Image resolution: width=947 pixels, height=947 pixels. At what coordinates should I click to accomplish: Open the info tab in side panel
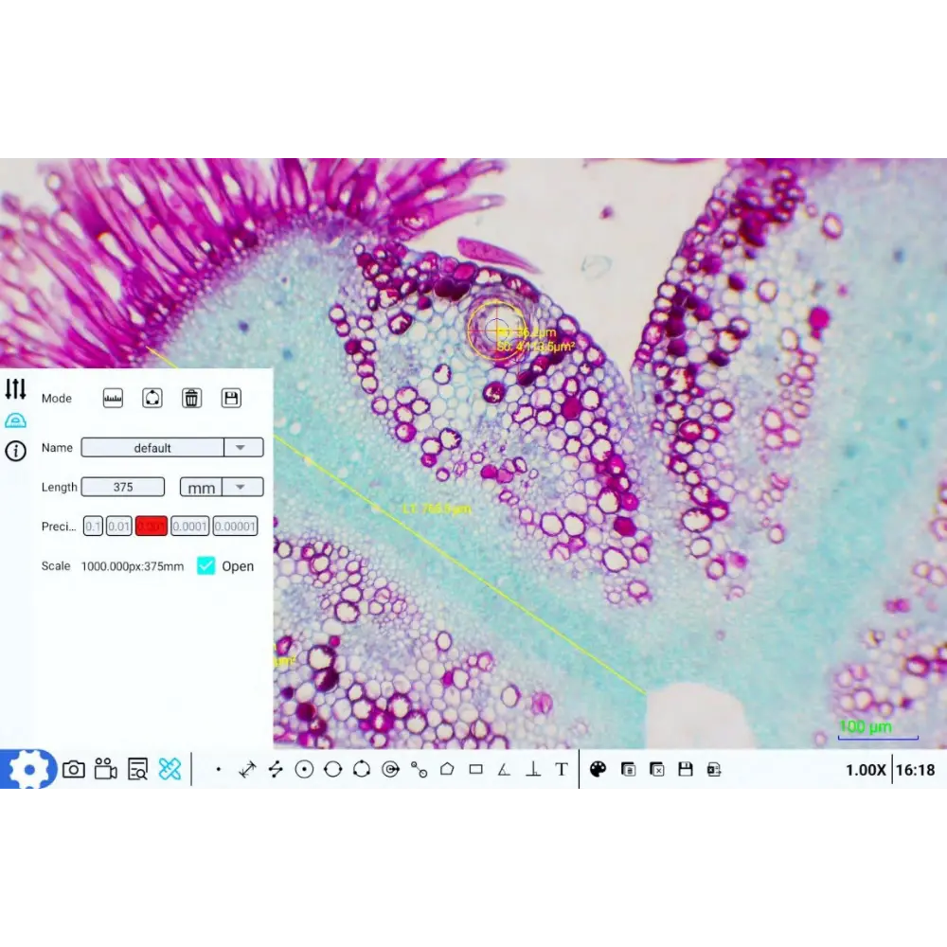click(x=15, y=451)
